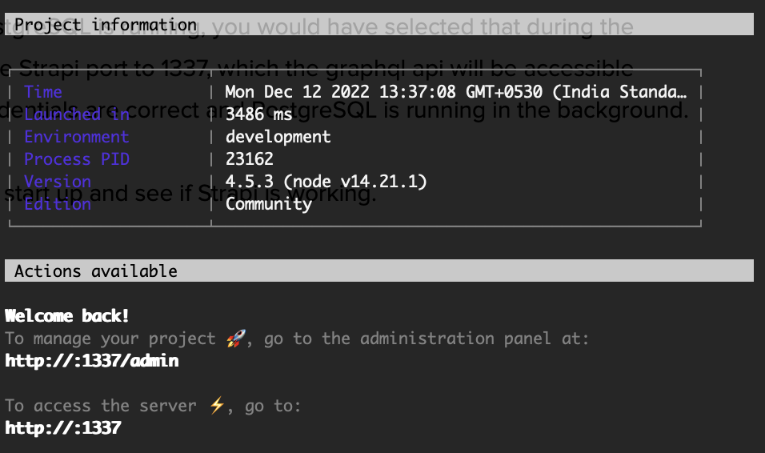Click the lightning bolt emoji icon
The width and height of the screenshot is (765, 453).
click(216, 406)
